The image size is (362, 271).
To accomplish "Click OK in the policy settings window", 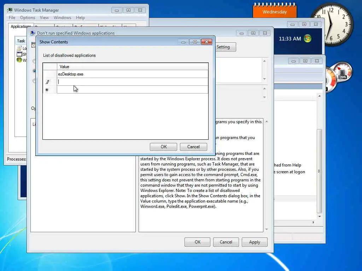I will coord(197,242).
